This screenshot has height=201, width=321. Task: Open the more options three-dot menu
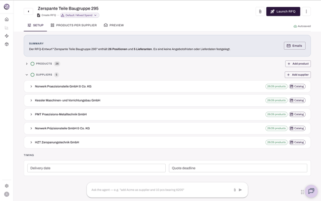(x=306, y=11)
